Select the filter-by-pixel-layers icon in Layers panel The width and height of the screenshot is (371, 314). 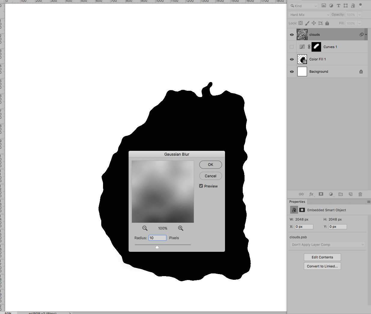pyautogui.click(x=324, y=5)
